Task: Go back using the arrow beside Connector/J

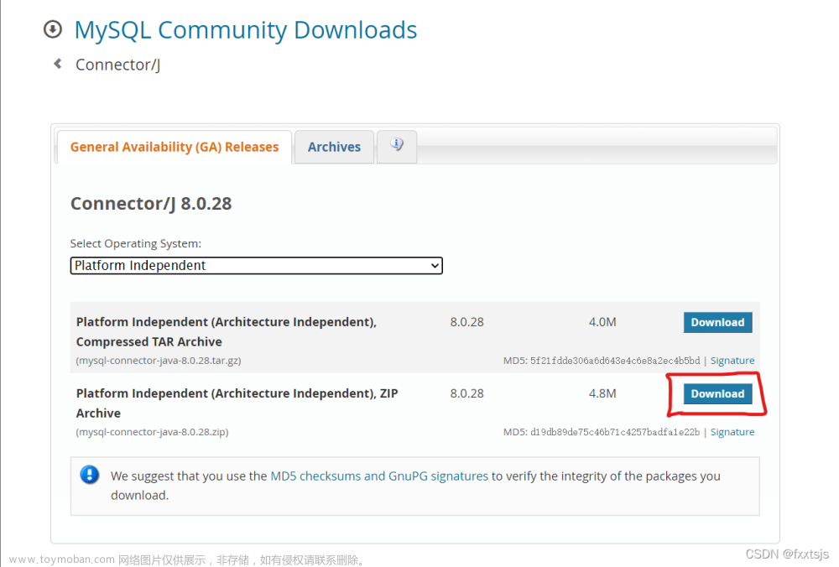Action: tap(58, 65)
